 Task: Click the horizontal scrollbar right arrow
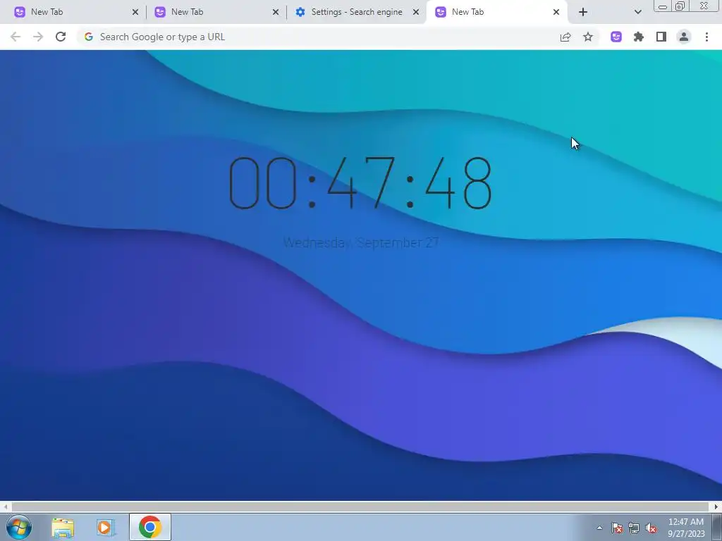coord(716,506)
